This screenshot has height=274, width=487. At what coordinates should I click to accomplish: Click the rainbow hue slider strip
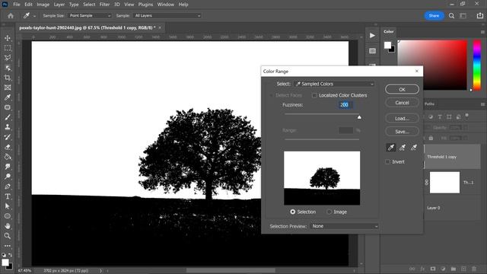[477, 65]
